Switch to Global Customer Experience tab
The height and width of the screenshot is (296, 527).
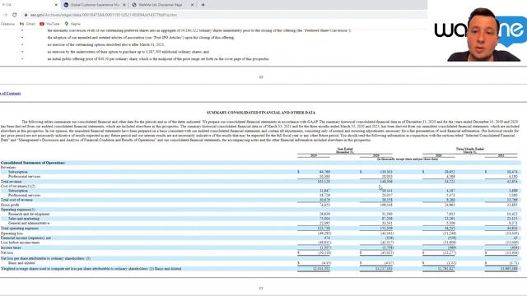click(x=95, y=5)
